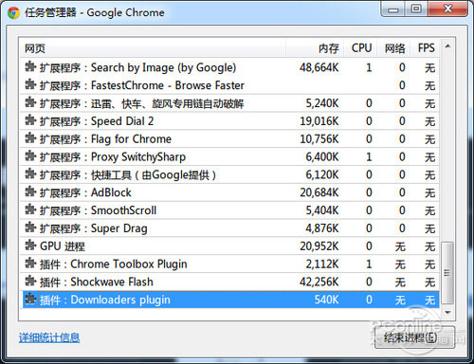The image size is (474, 364).
Task: Close the Task Manager window
Action: pos(447,9)
